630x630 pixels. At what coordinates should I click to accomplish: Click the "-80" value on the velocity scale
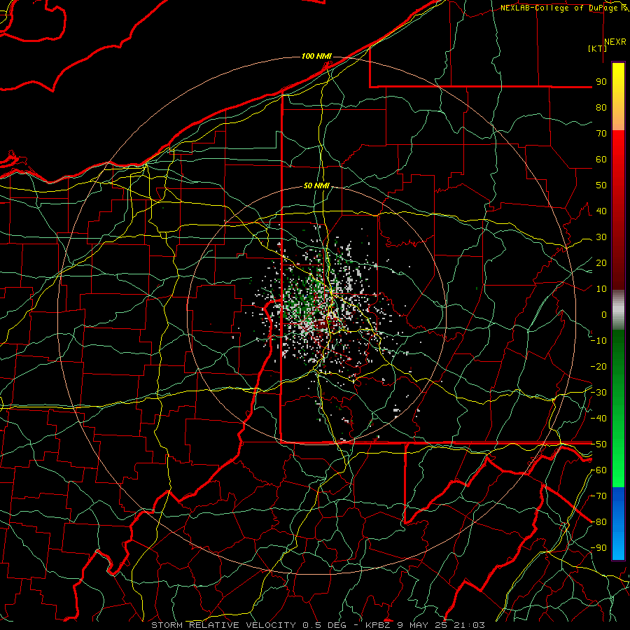(598, 522)
